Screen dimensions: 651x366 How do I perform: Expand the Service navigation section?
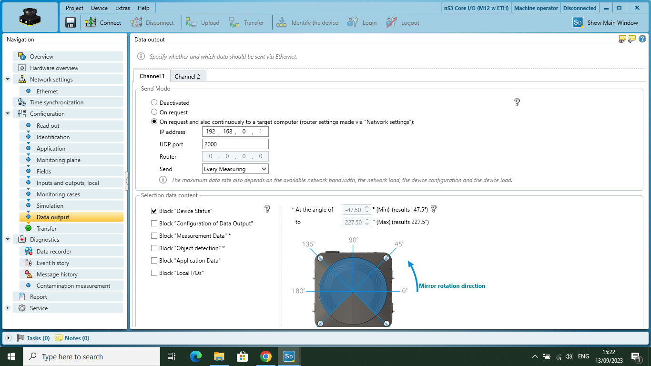[x=8, y=308]
